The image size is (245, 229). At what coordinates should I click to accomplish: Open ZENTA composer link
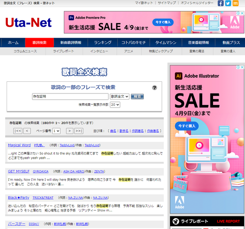click(99, 172)
